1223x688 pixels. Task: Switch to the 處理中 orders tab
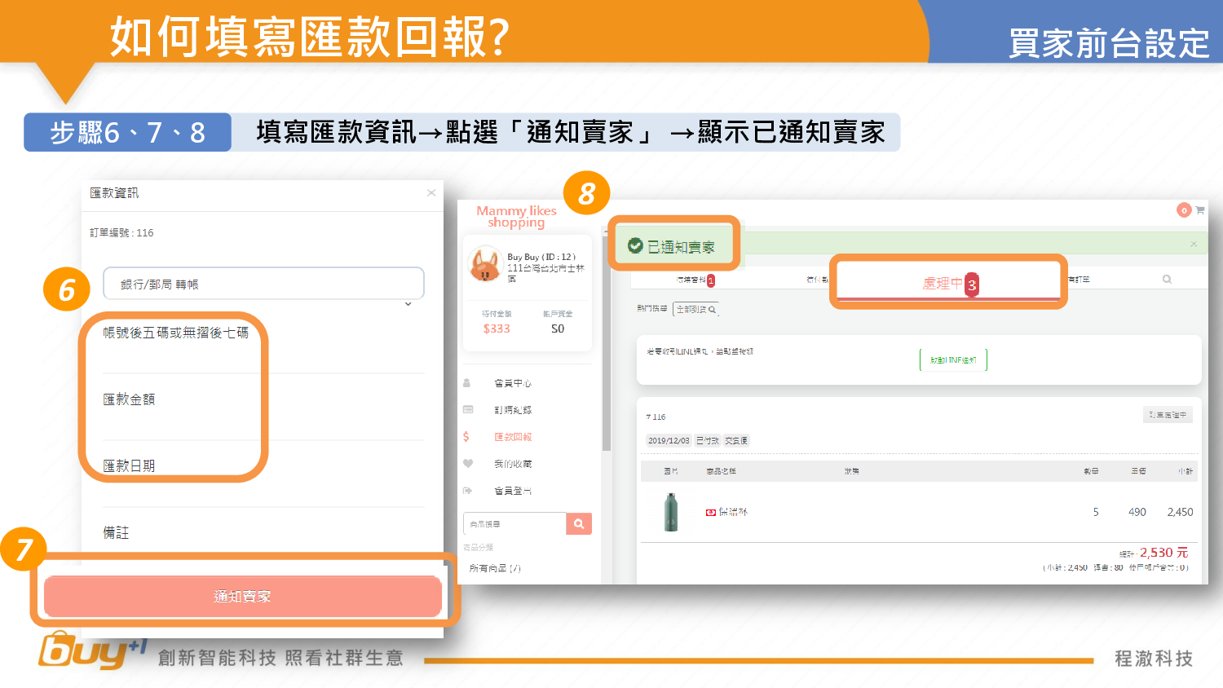click(948, 284)
